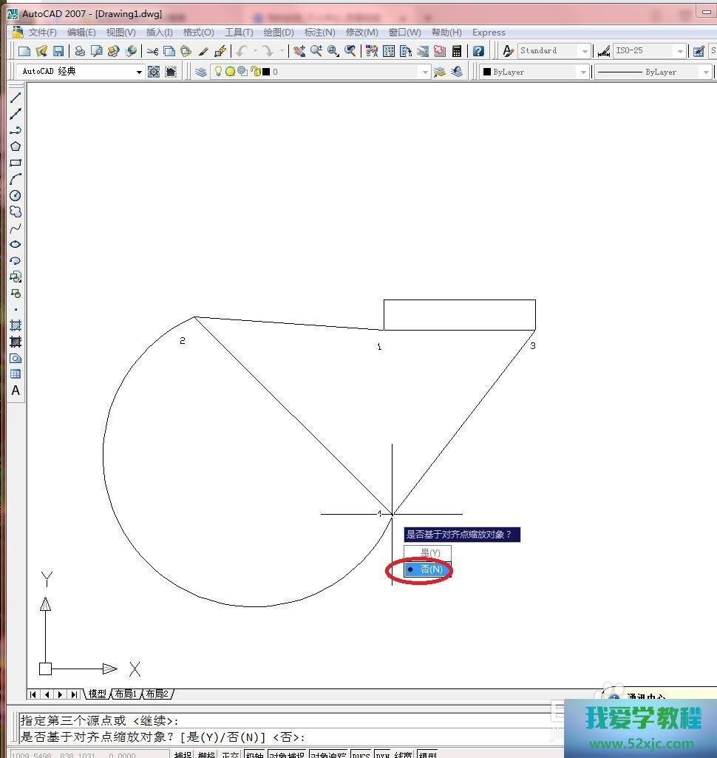Select the Hatch pattern tool
The image size is (717, 758).
(x=16, y=325)
